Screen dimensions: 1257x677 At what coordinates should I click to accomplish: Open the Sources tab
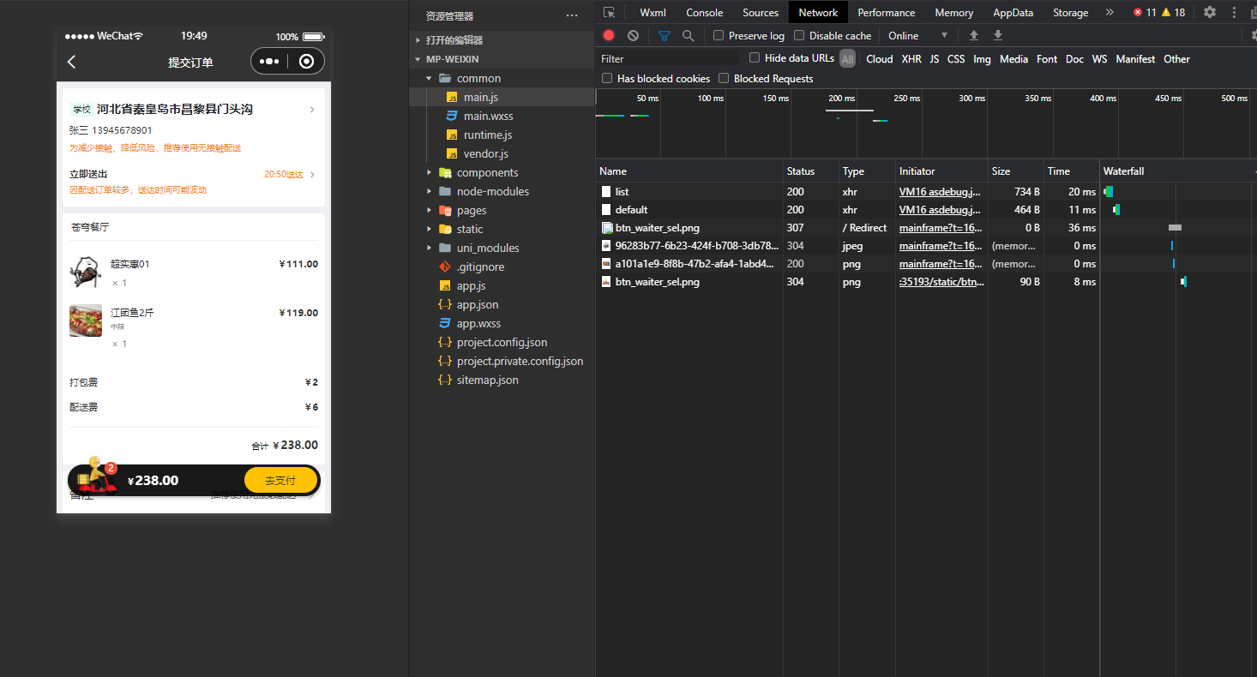click(x=761, y=13)
